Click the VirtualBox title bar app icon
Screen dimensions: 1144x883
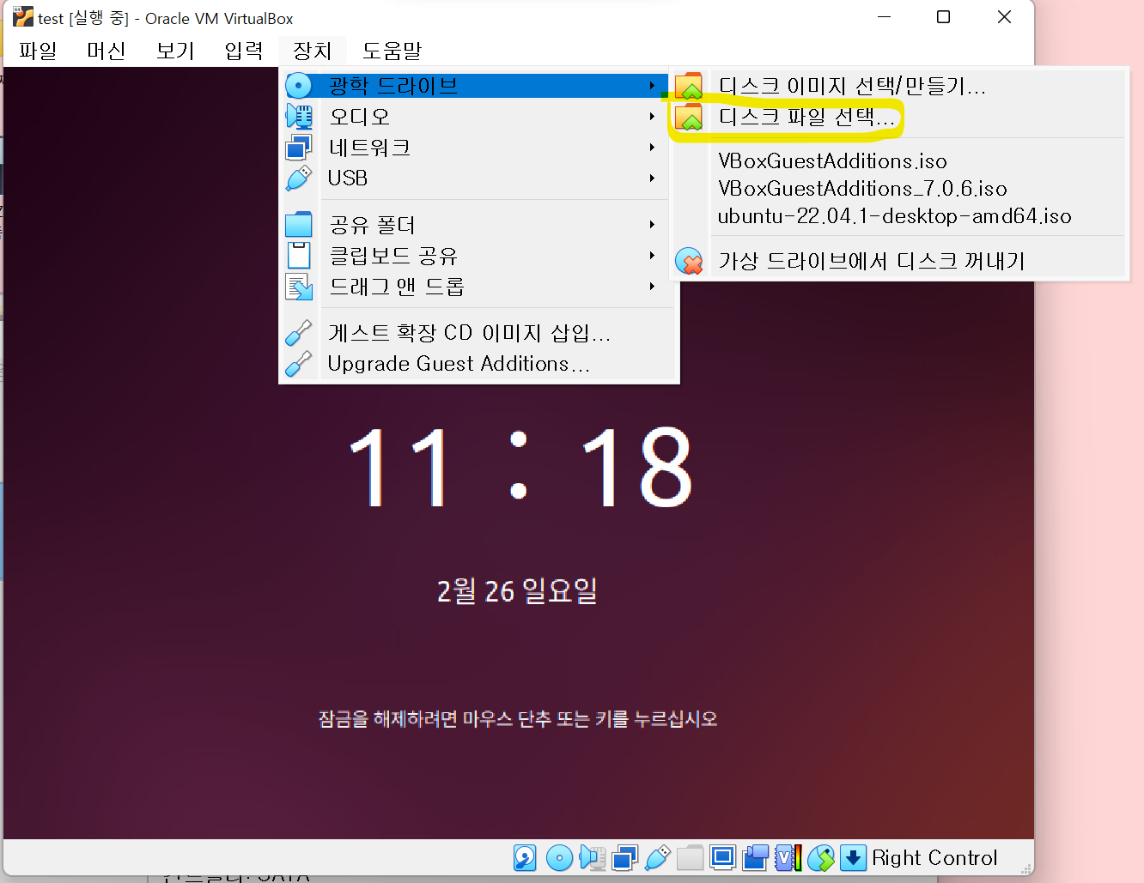click(23, 17)
